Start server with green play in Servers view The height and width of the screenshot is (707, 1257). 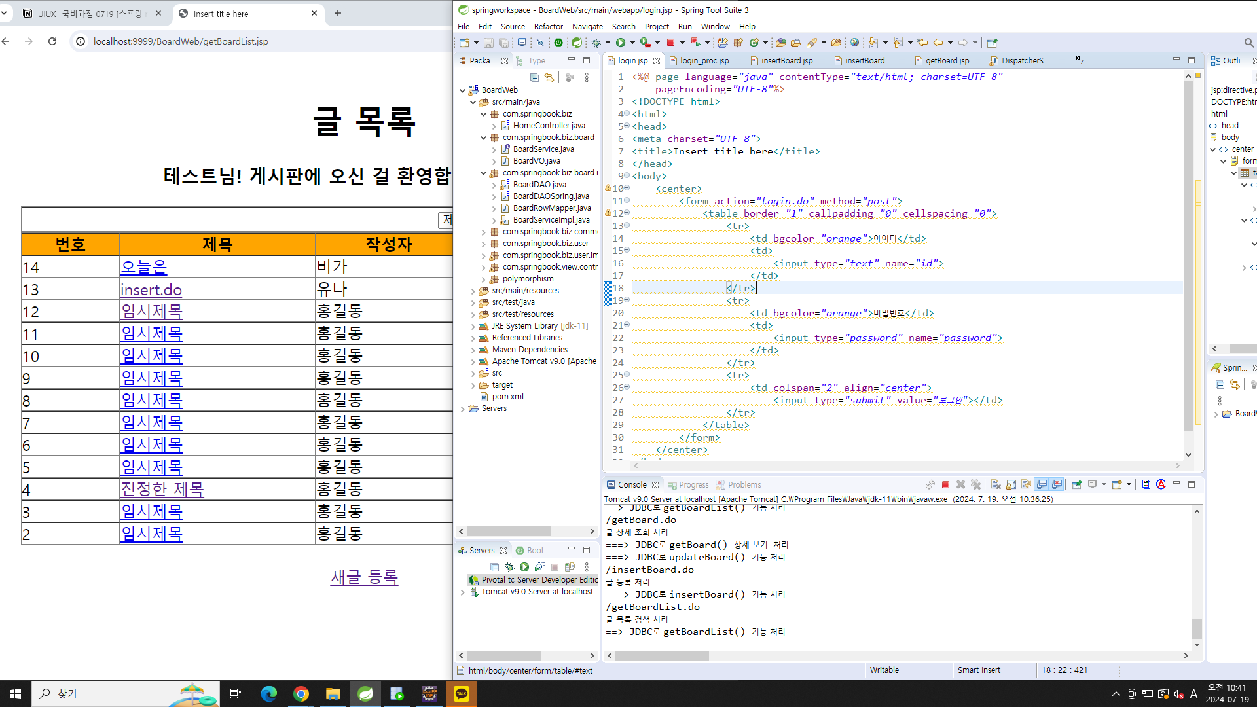(x=524, y=567)
